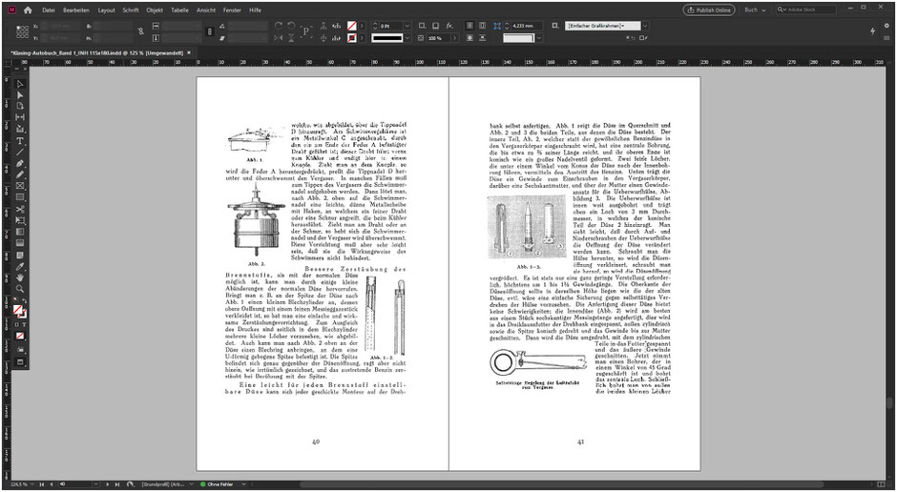Screen dimensions: 897x492
Task: Open the page number dropdown in status bar
Action: tap(95, 484)
